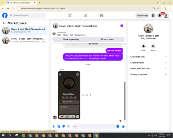Open the $800 Marketplace listing link

tap(71, 35)
